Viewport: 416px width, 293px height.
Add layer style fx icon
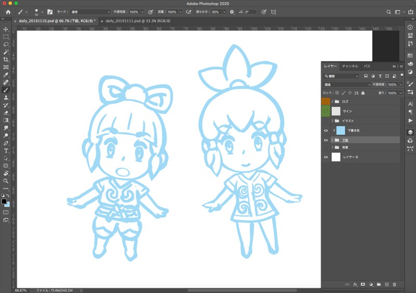tap(355, 285)
